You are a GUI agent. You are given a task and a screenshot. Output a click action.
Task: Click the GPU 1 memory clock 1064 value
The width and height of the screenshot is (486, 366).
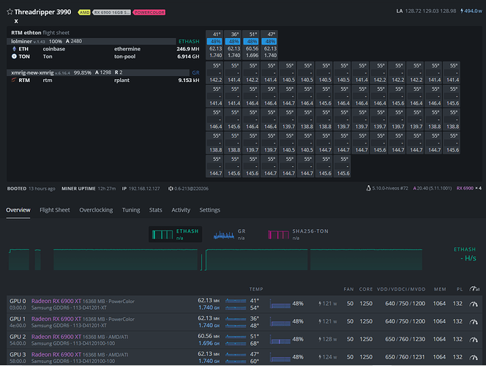439,321
